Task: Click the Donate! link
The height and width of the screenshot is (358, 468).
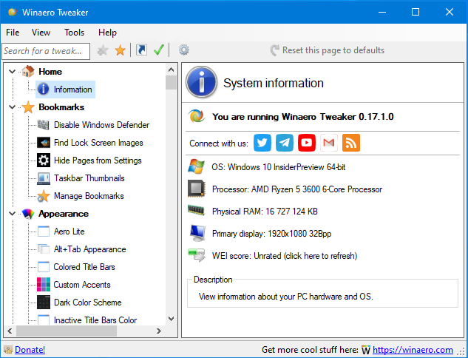Action: (x=30, y=350)
